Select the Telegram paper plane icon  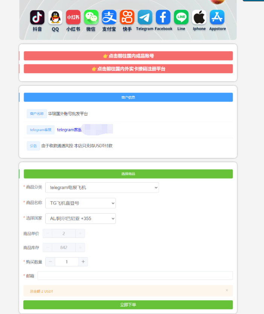point(145,17)
